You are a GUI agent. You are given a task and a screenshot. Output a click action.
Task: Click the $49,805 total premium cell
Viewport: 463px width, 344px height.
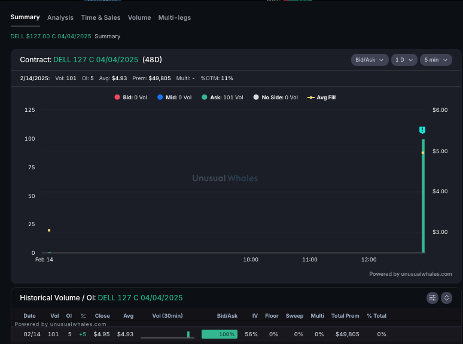[x=347, y=334]
